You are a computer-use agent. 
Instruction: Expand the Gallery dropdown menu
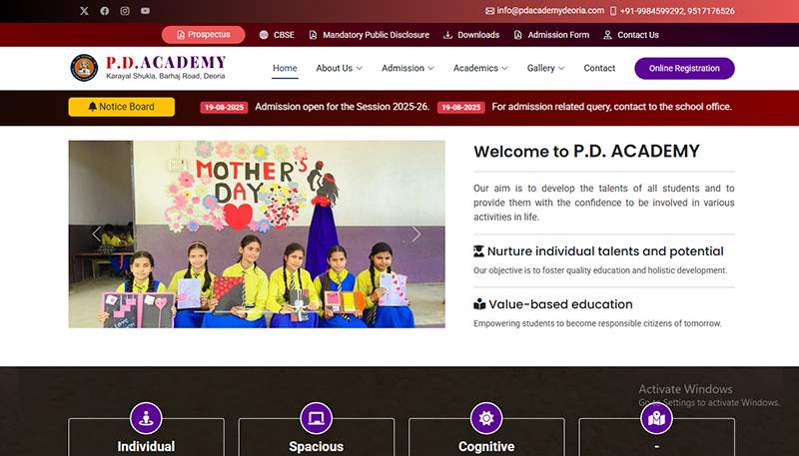545,68
